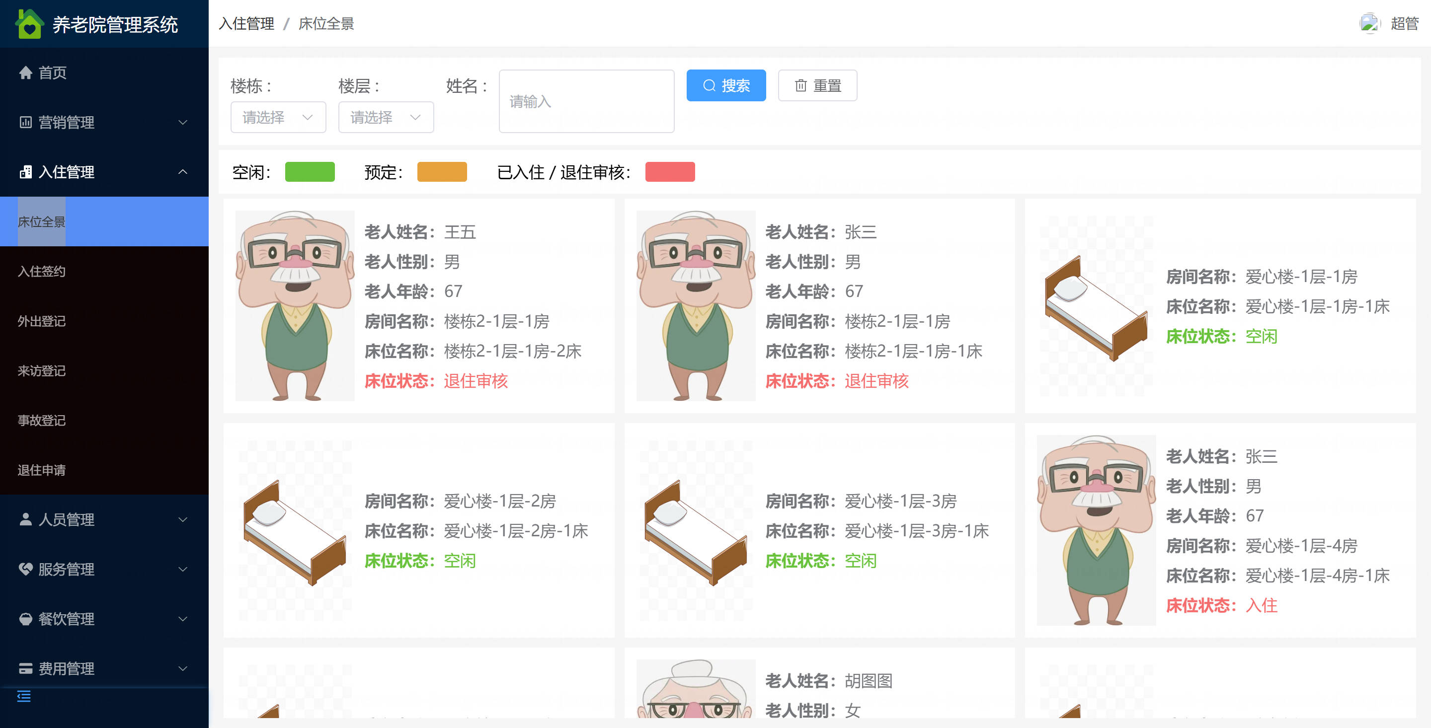Expand the 人员管理 submenu chevron
The height and width of the screenshot is (728, 1431).
click(183, 519)
